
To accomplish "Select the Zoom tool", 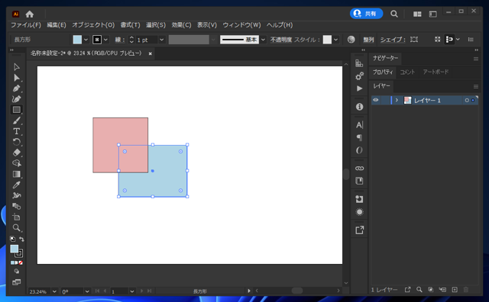I will (x=17, y=227).
